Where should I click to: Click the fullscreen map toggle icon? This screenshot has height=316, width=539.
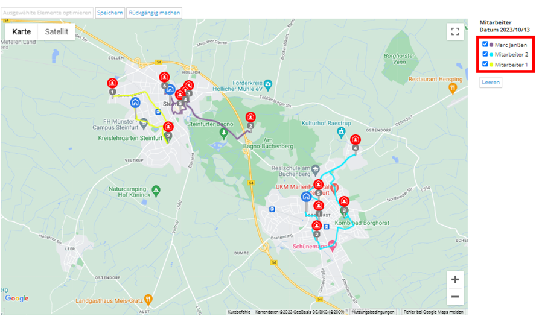tap(454, 31)
